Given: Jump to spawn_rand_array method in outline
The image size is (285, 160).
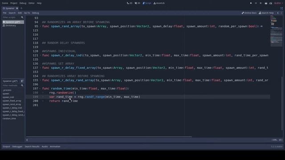Looking at the screenshot, I should 12,104.
